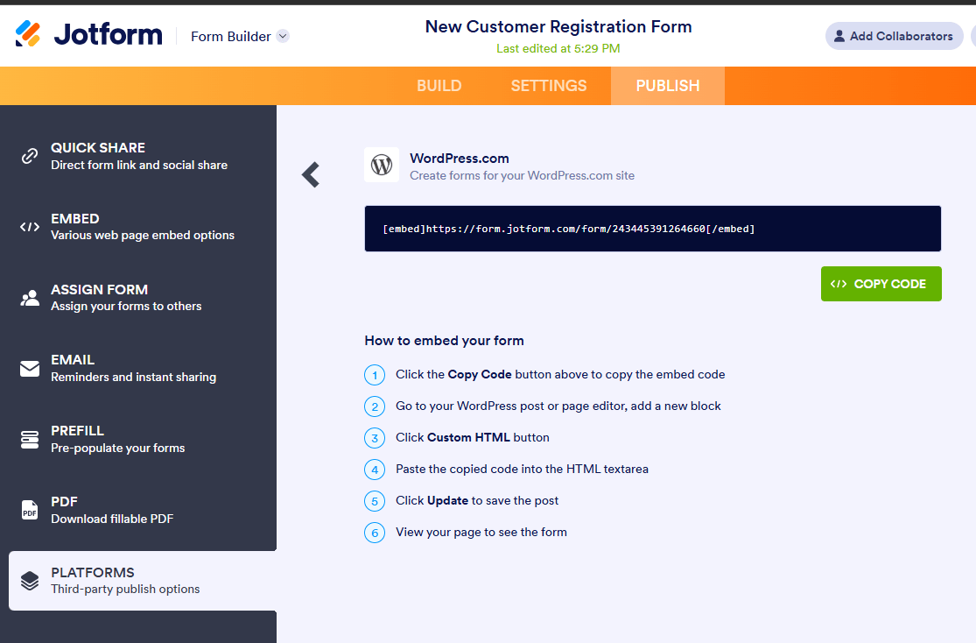
Task: Open the Prefill section
Action: pyautogui.click(x=138, y=439)
